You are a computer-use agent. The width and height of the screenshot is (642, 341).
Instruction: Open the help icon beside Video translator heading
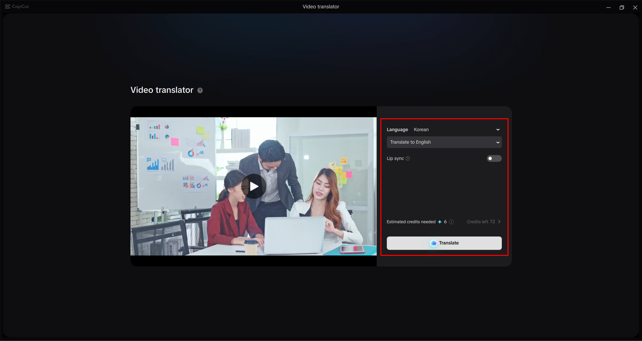point(200,90)
